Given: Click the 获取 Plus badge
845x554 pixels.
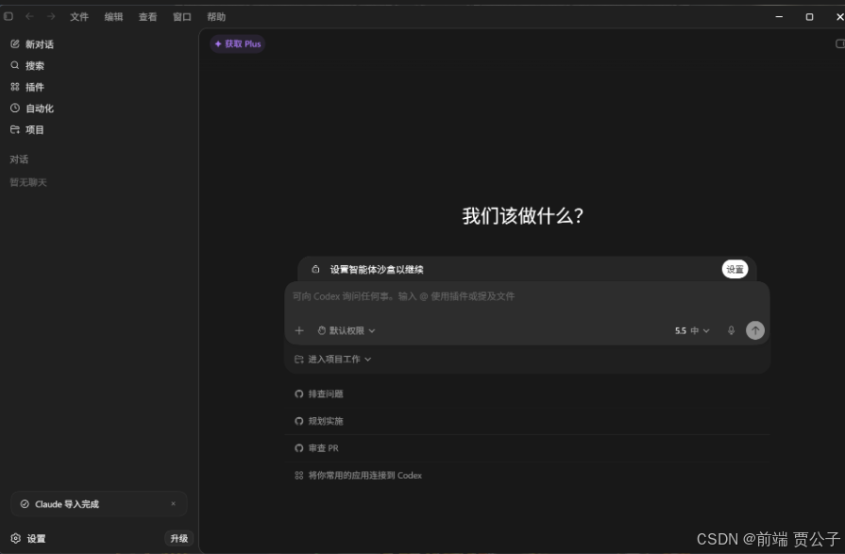Looking at the screenshot, I should [238, 43].
